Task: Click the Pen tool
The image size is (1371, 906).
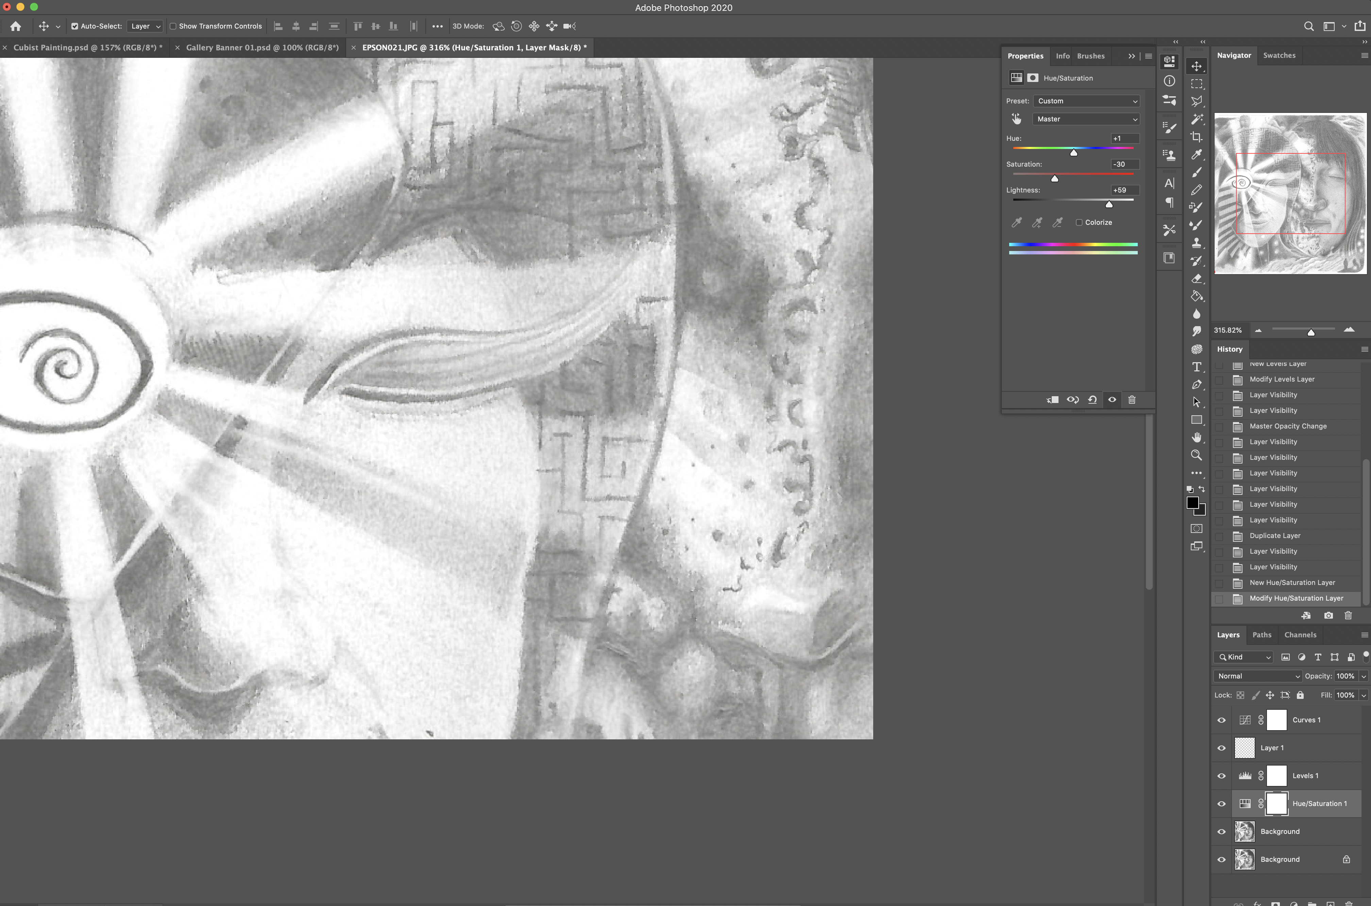Action: click(1197, 385)
